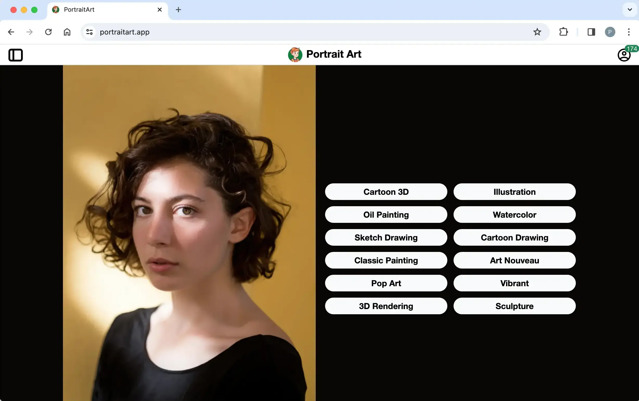Select the Classic Painting art style
This screenshot has width=639, height=401.
(x=386, y=260)
